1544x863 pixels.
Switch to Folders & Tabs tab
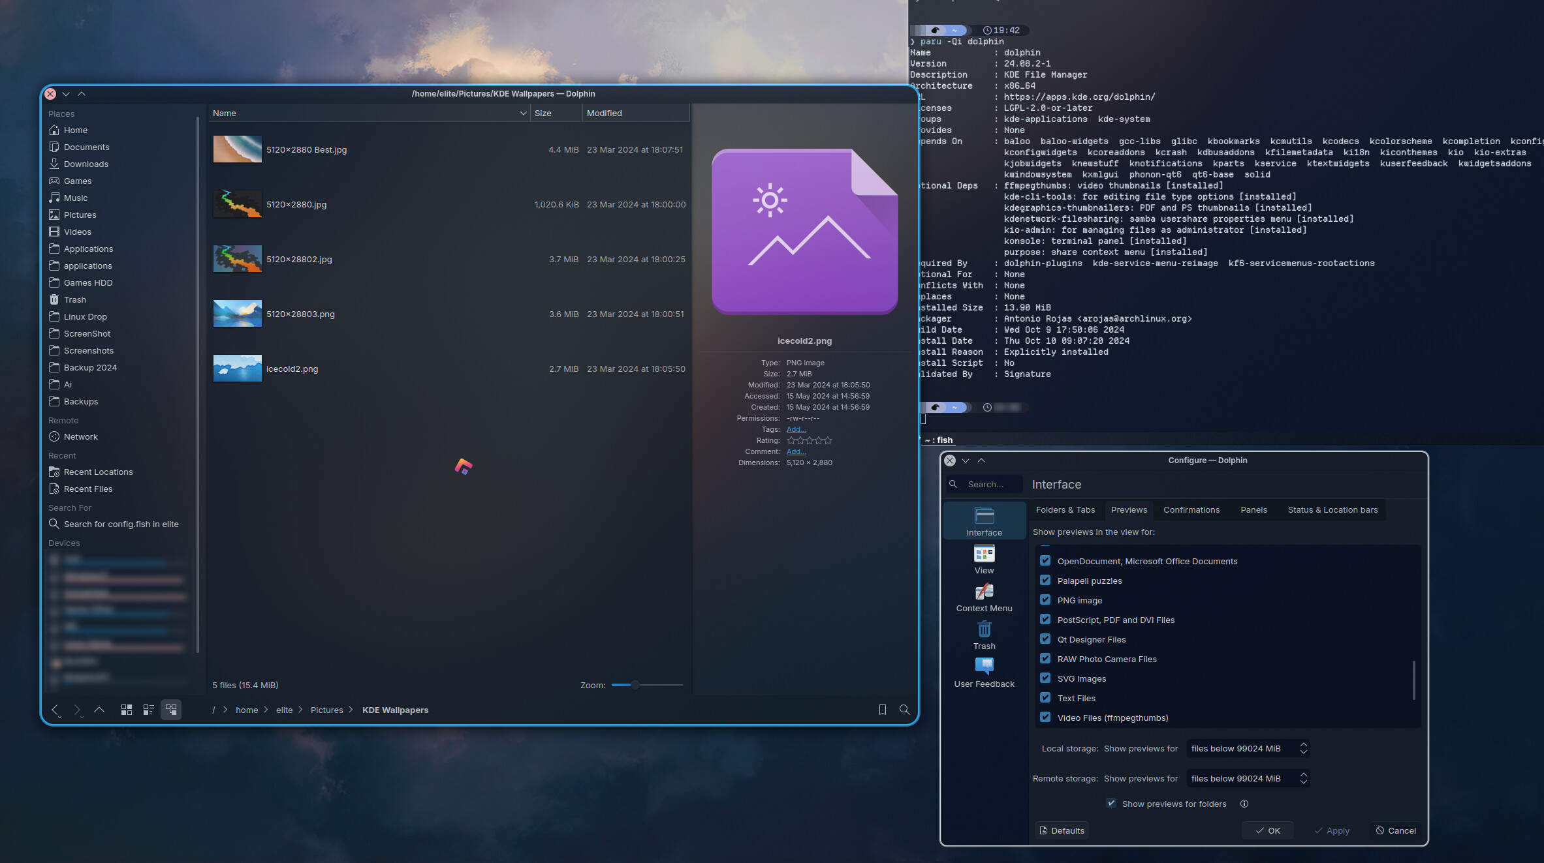[x=1065, y=509]
